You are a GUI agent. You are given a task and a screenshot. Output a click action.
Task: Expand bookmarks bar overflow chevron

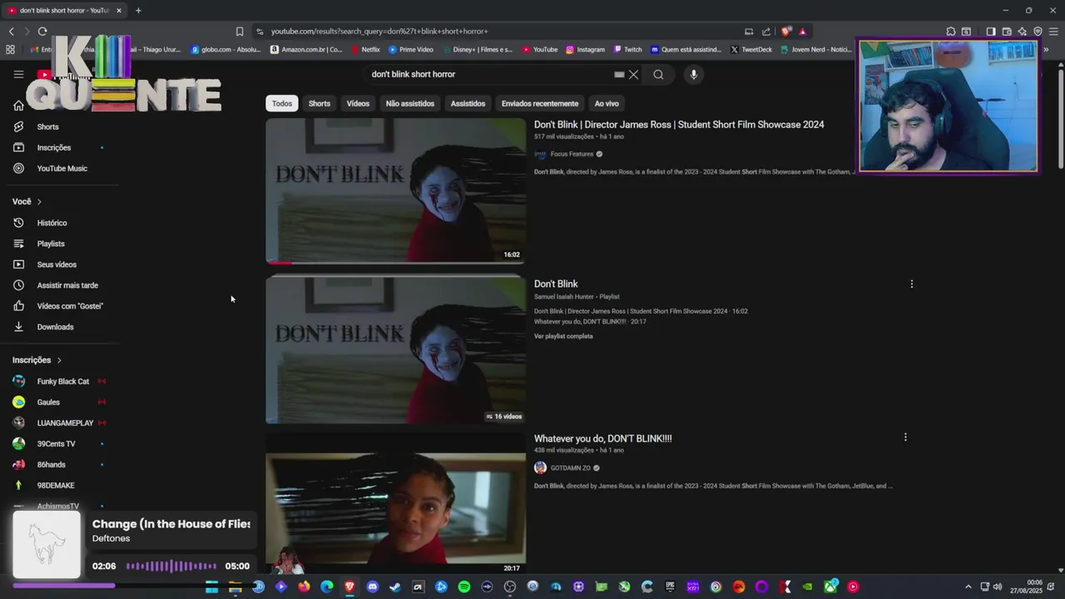[1046, 49]
